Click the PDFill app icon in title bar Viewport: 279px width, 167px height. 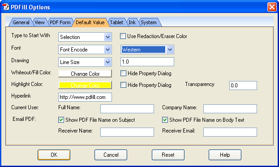pyautogui.click(x=6, y=7)
